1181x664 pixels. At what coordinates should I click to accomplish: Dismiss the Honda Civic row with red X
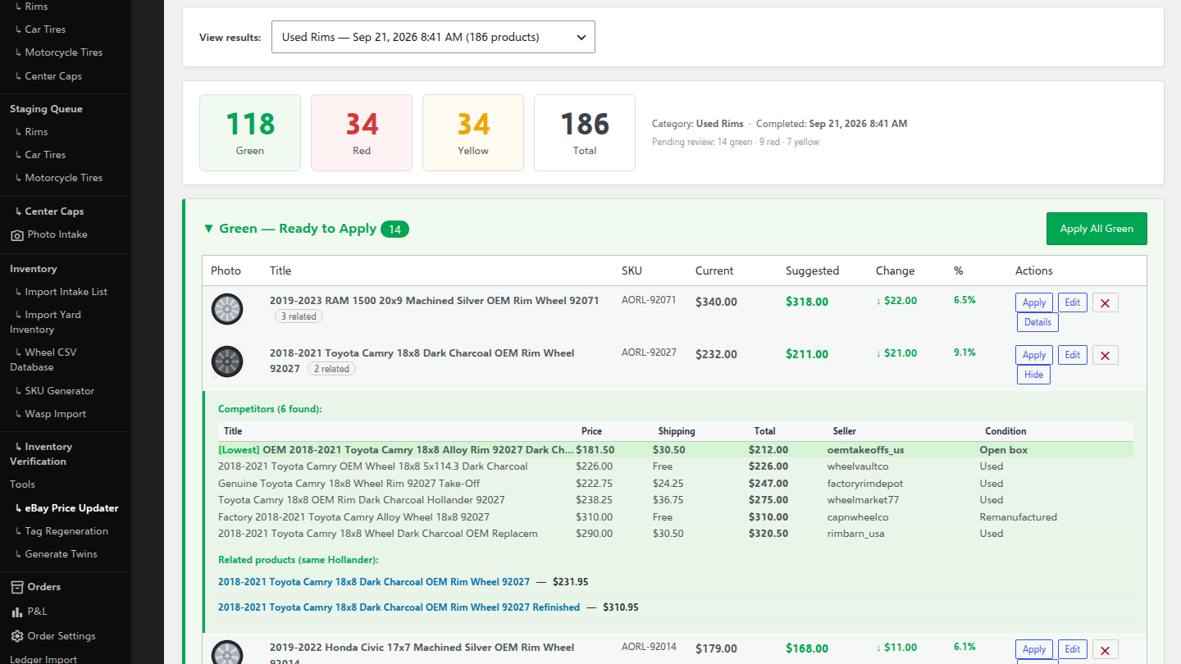(x=1105, y=649)
